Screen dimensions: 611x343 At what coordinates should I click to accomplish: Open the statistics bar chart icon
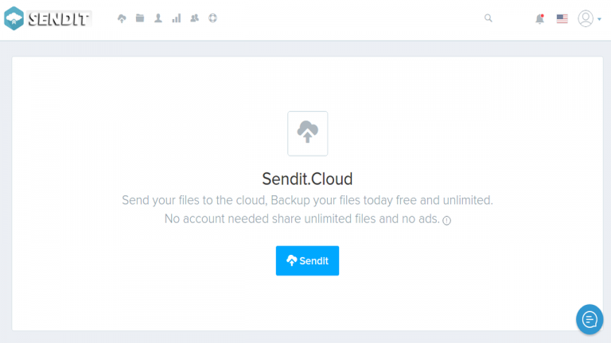(x=177, y=18)
